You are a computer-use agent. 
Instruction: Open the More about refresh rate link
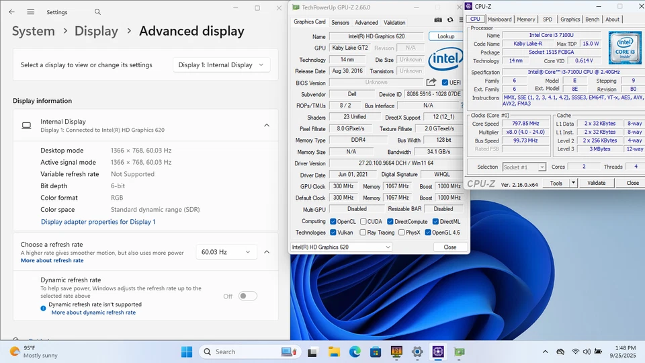52,261
